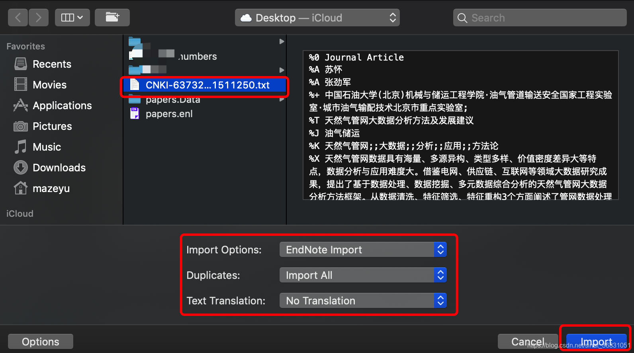Click the %K keywords line in preview
This screenshot has height=353, width=634.
[x=403, y=146]
